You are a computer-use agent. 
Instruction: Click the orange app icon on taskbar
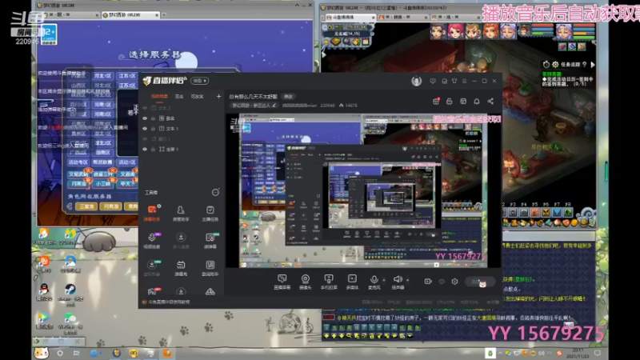pos(167,353)
